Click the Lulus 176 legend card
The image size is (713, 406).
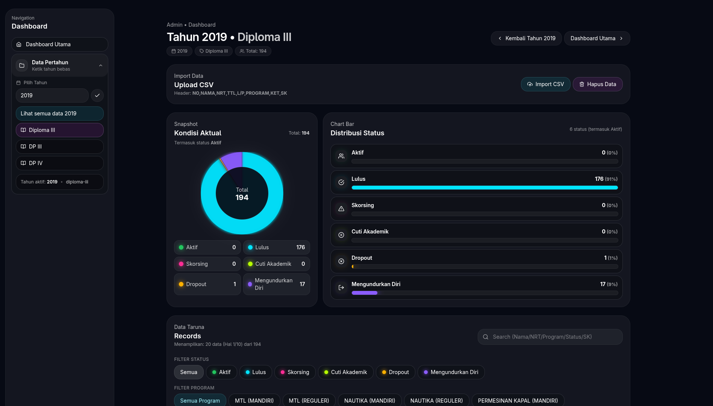pyautogui.click(x=277, y=247)
